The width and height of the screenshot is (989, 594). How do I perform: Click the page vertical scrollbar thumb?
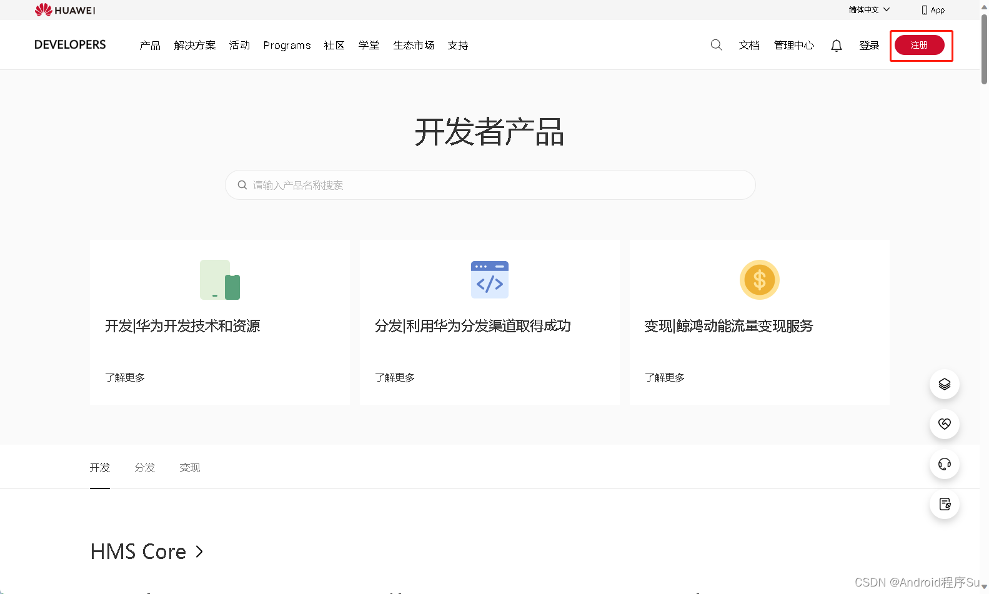coord(984,49)
